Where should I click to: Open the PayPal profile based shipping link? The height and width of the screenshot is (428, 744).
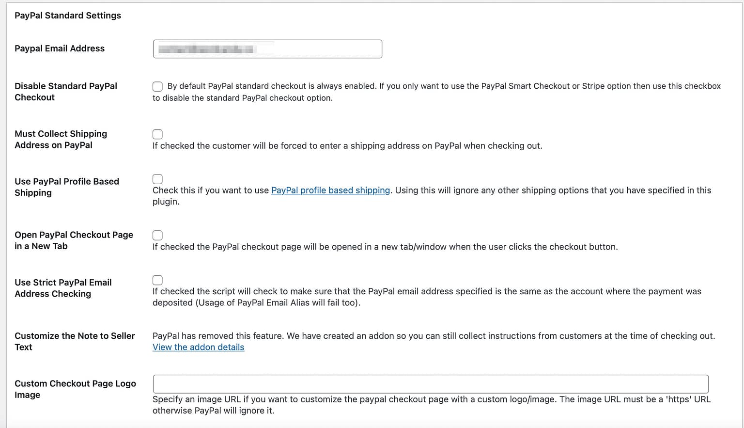coord(330,190)
